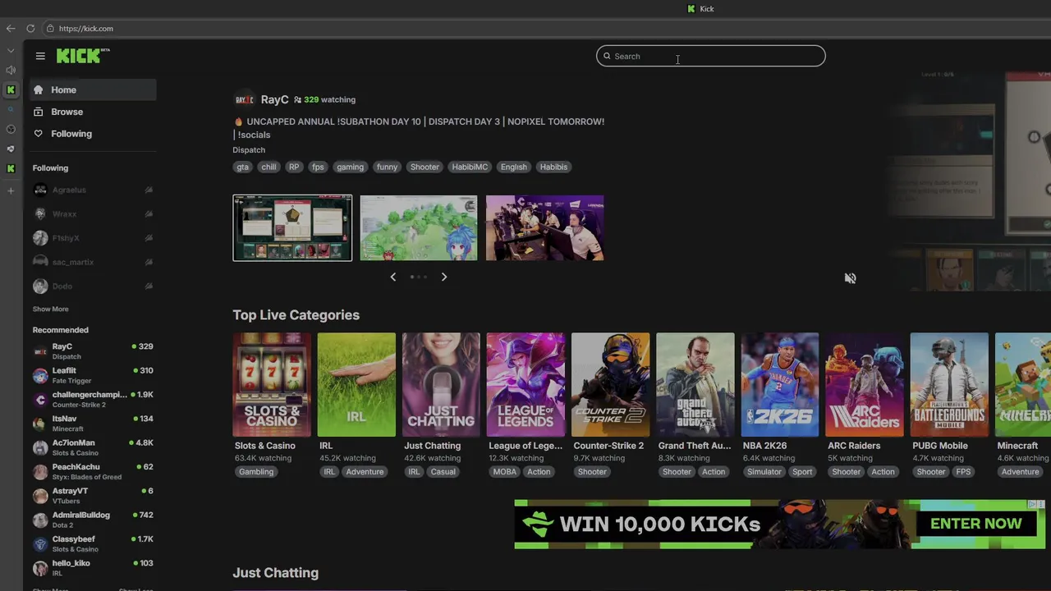Select the gta tag

point(242,167)
